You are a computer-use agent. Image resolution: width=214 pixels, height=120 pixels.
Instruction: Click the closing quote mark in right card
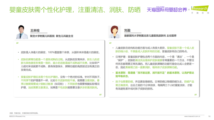click(195, 95)
